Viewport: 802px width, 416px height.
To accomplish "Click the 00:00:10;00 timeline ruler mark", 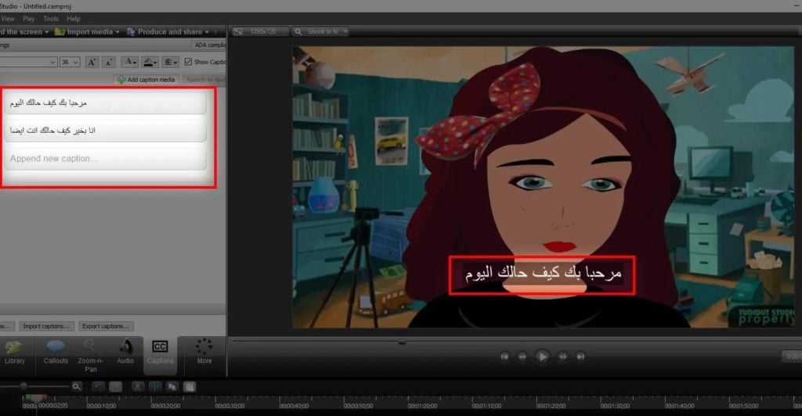I will pos(101,406).
